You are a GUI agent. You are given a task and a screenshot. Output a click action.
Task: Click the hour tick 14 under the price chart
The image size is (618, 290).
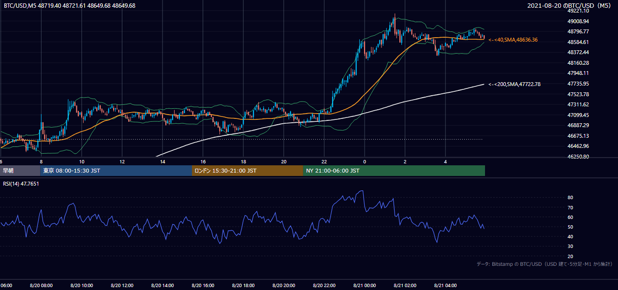click(x=162, y=161)
